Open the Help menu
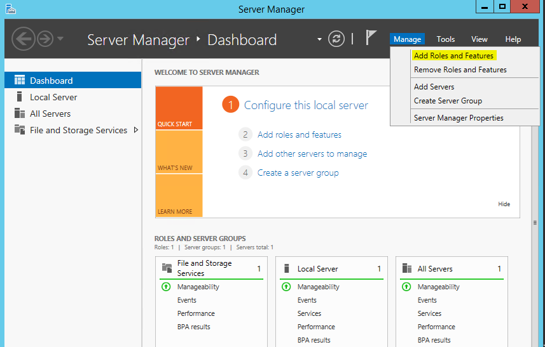Screen dimensions: 545x347 point(513,39)
